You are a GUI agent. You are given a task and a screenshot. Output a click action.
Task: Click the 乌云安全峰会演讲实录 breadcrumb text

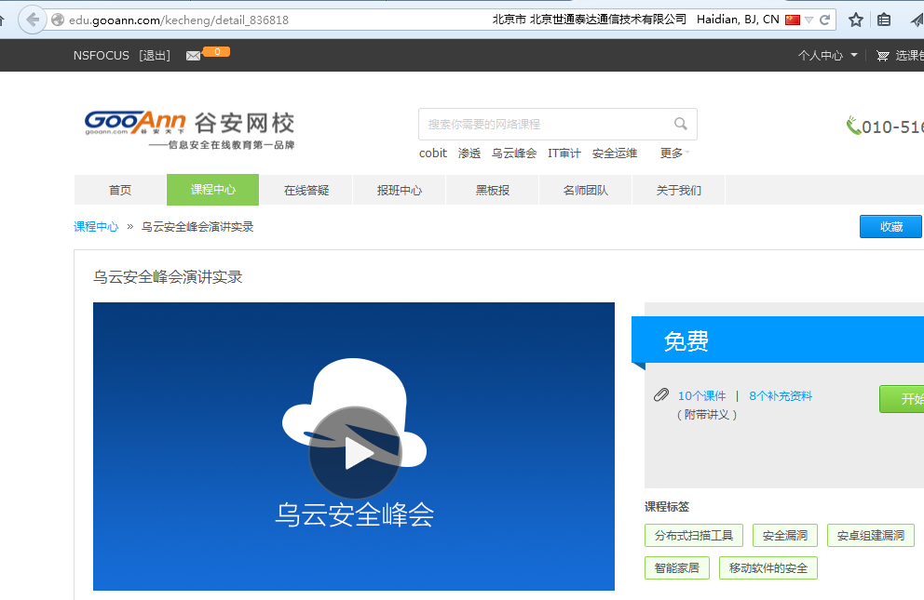(x=197, y=226)
